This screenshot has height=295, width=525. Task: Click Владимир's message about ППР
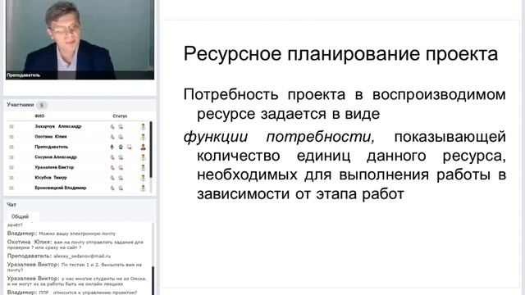[72, 293]
